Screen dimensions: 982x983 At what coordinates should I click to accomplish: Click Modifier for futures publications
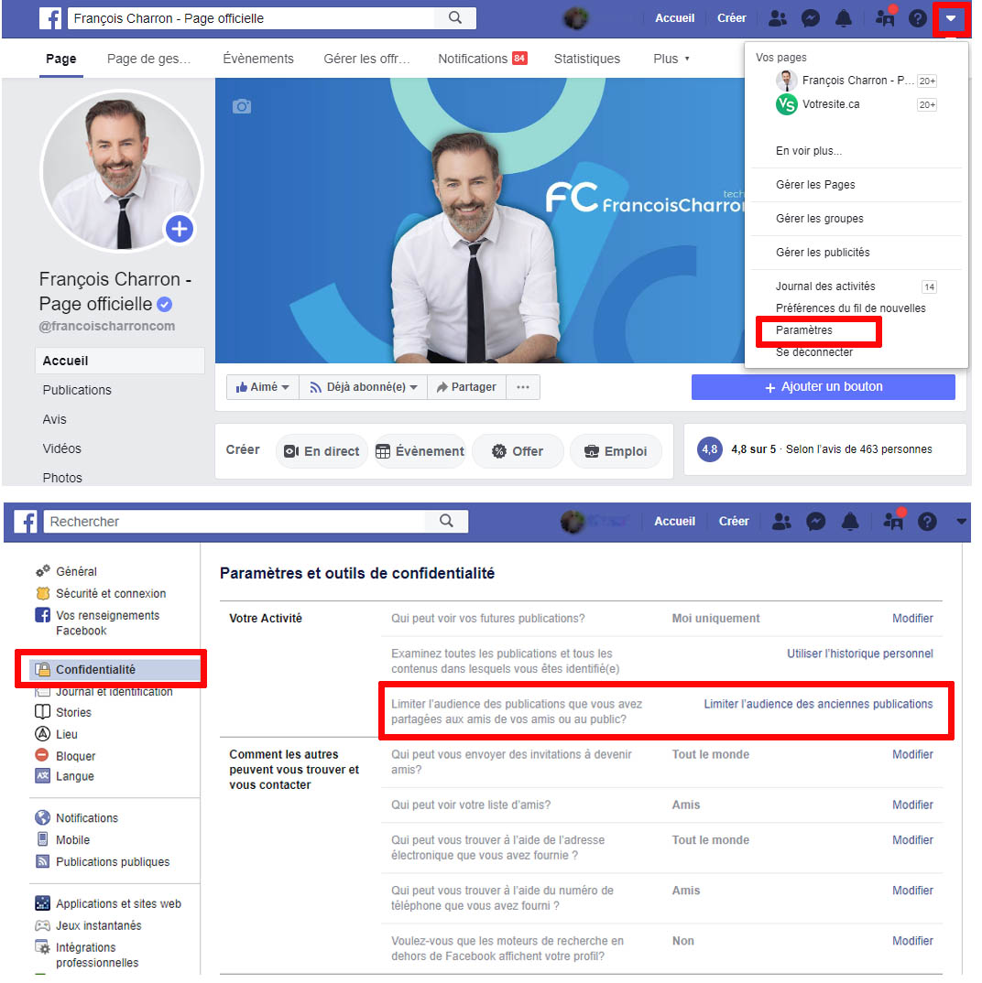pos(912,618)
